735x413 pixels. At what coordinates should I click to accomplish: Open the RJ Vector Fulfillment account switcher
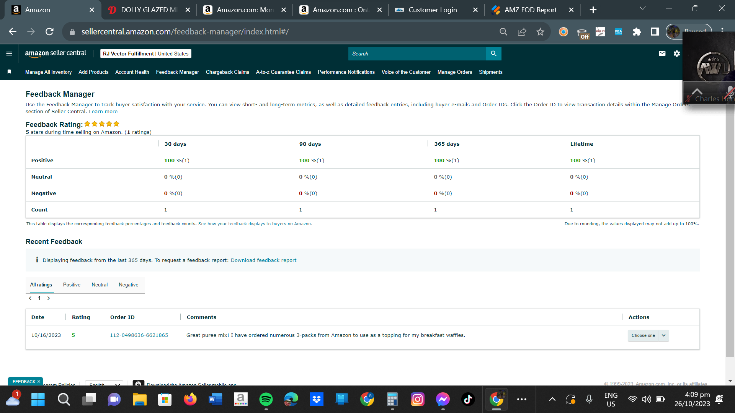[146, 54]
